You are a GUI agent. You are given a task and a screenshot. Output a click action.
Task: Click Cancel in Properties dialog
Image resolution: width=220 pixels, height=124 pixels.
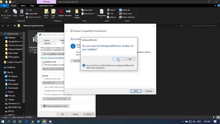point(75,114)
